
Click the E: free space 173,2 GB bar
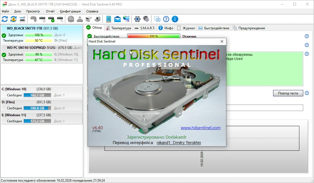pos(37,121)
